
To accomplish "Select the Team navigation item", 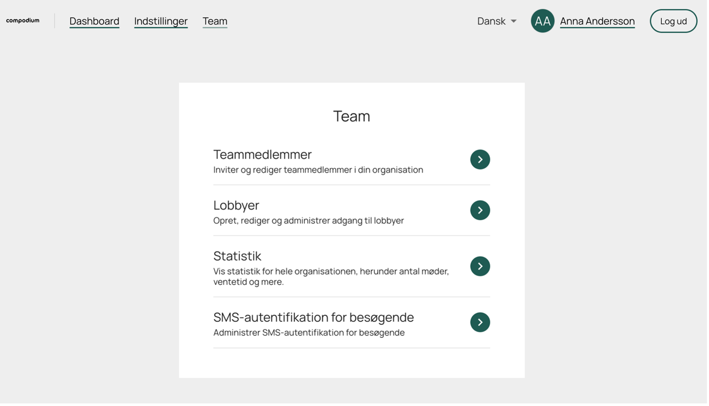I will coord(216,21).
